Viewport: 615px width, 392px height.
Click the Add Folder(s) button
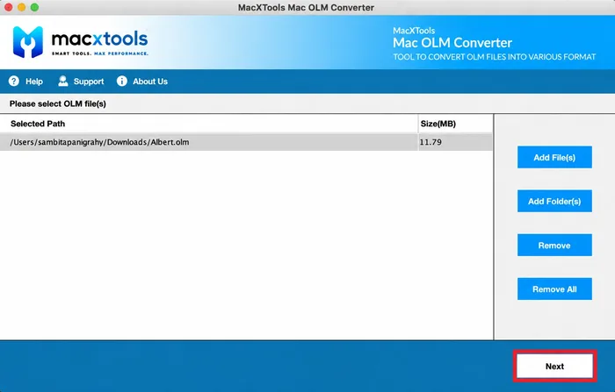tap(554, 202)
